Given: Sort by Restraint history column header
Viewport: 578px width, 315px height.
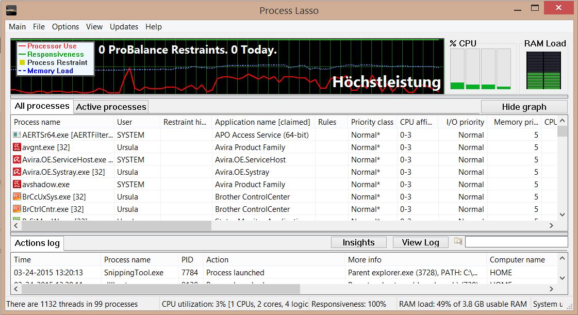Looking at the screenshot, I should coord(186,122).
